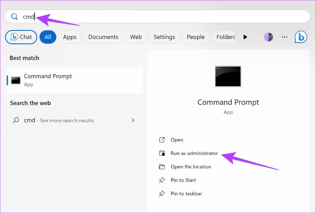Switch to the Settings filter tab
The image size is (316, 213).
(164, 37)
